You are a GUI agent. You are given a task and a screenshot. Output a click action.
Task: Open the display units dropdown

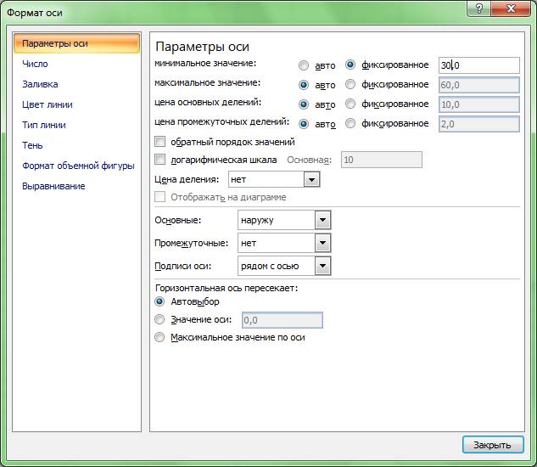311,180
